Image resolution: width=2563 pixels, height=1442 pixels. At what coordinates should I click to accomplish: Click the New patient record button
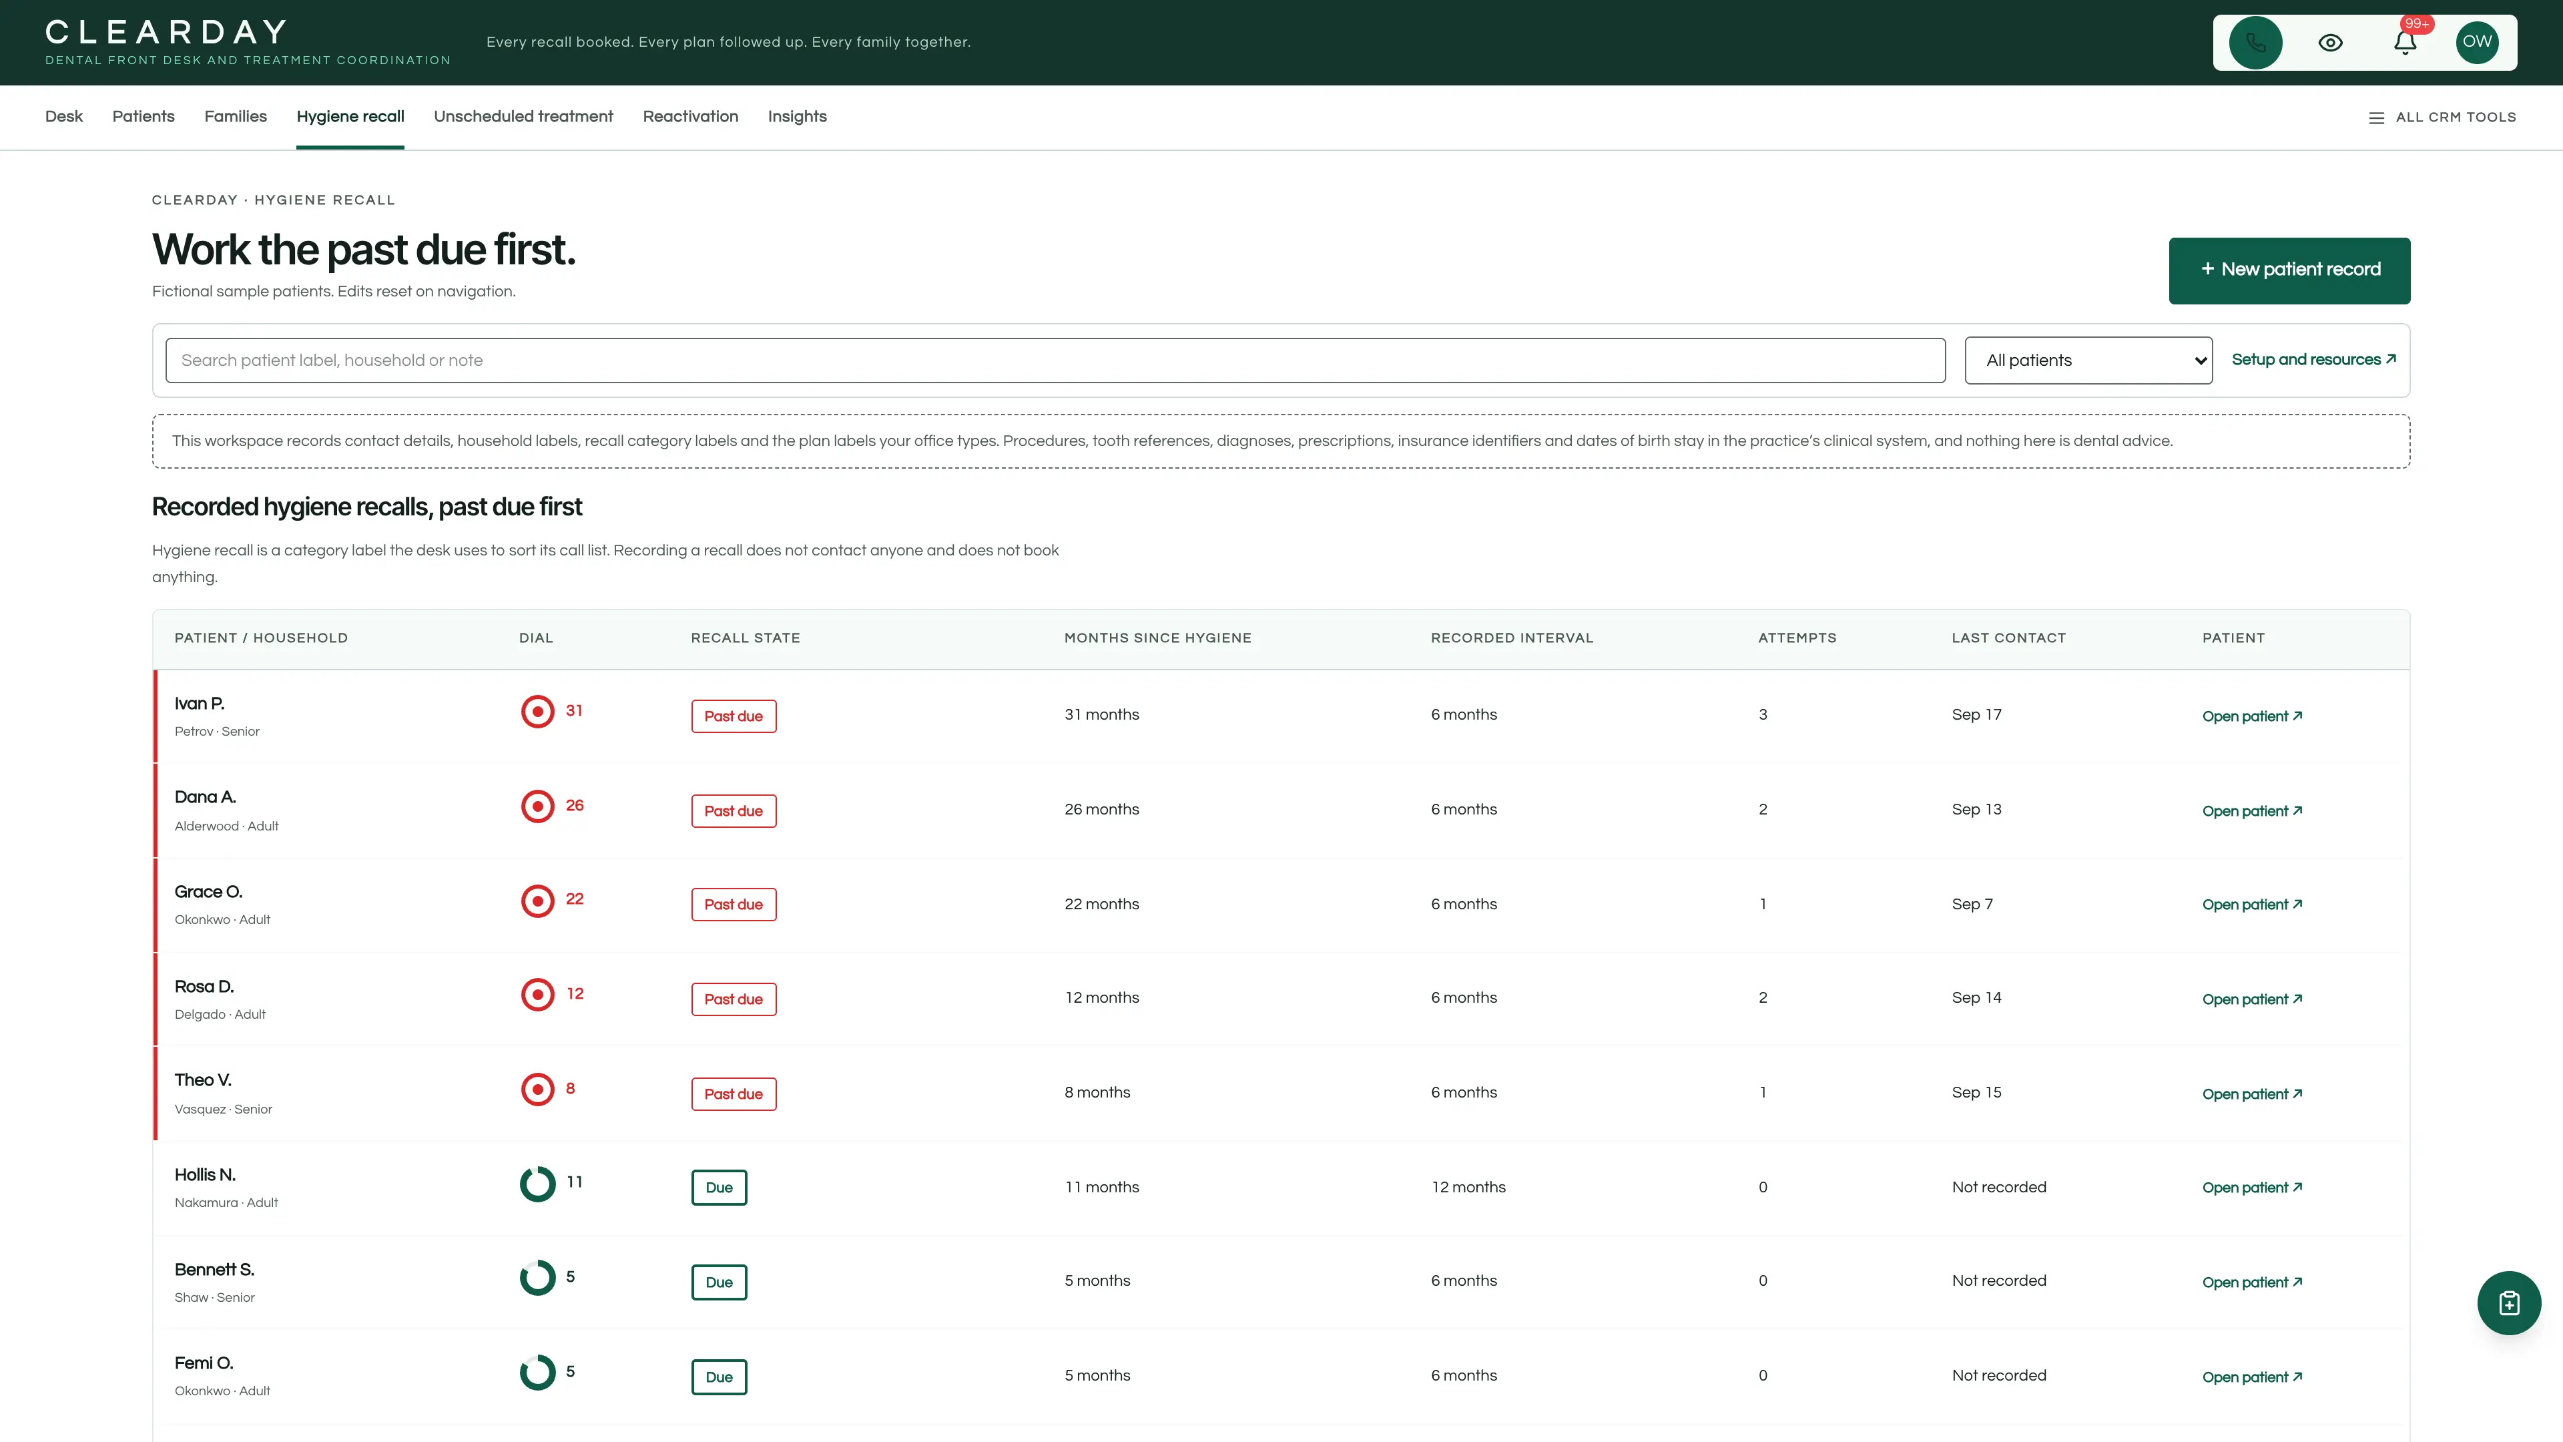click(x=2289, y=270)
